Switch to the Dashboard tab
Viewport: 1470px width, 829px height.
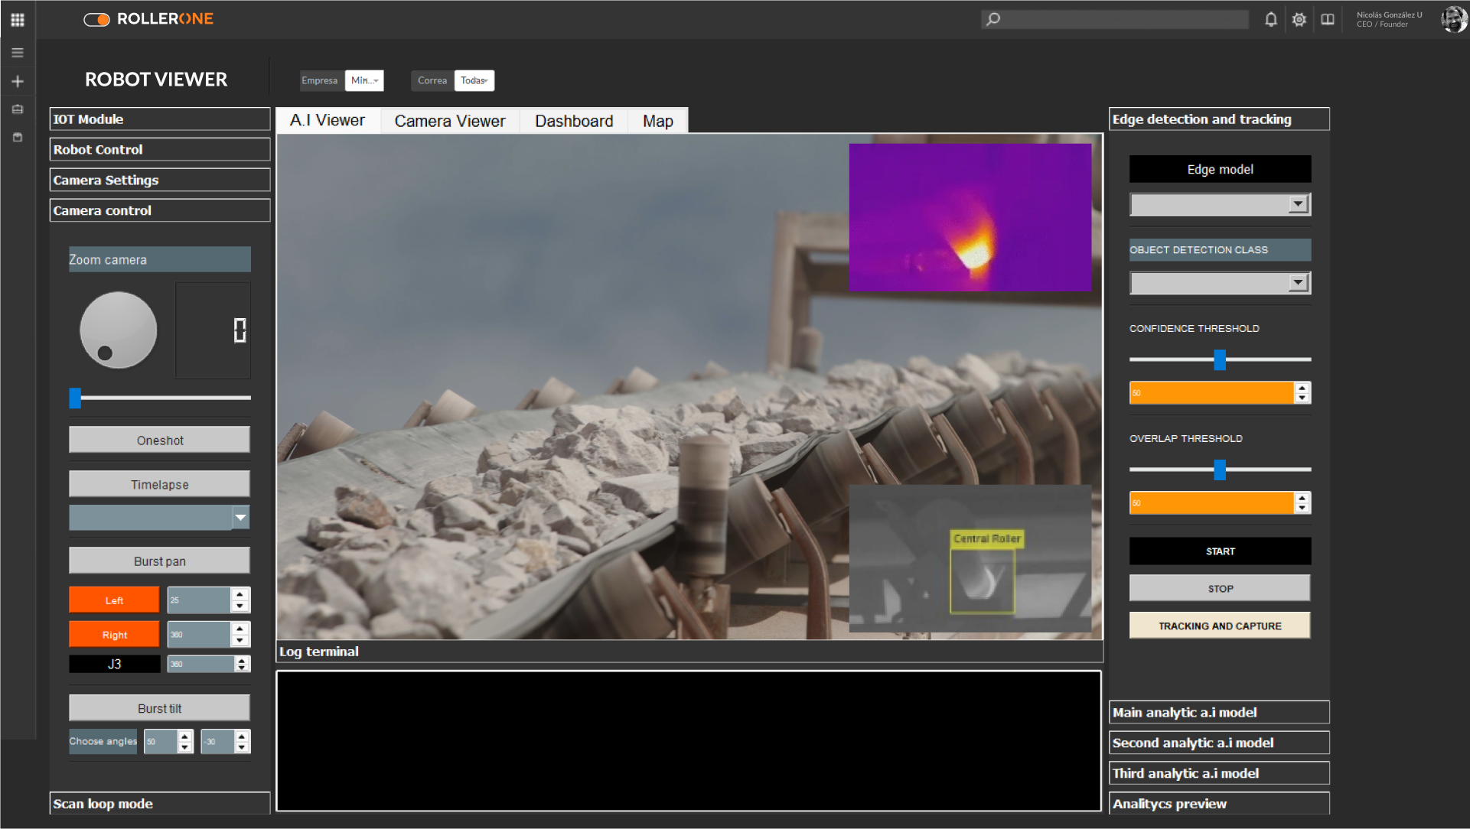(573, 121)
